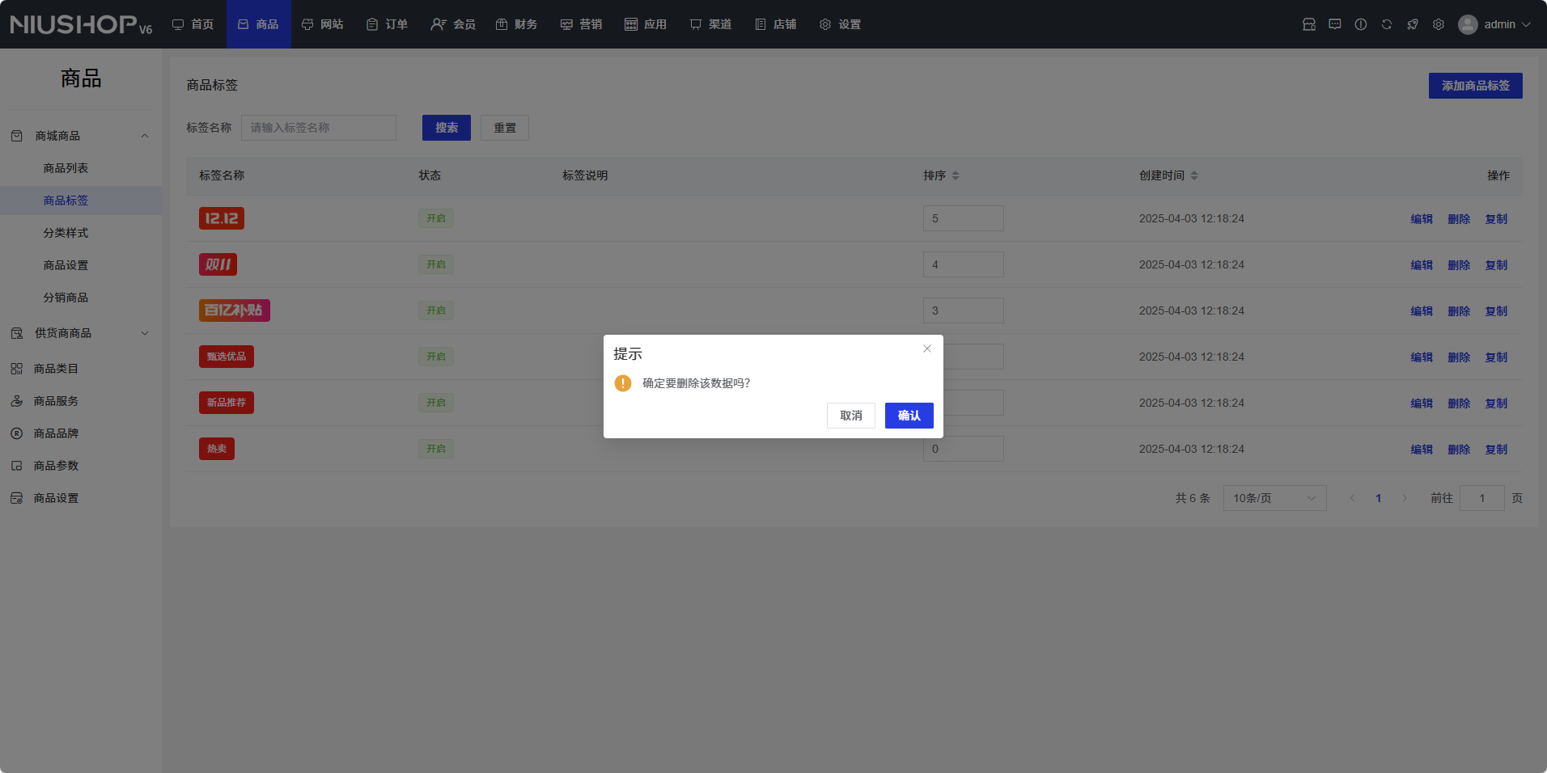
Task: Click the 添加商品标签 button
Action: pyautogui.click(x=1476, y=86)
